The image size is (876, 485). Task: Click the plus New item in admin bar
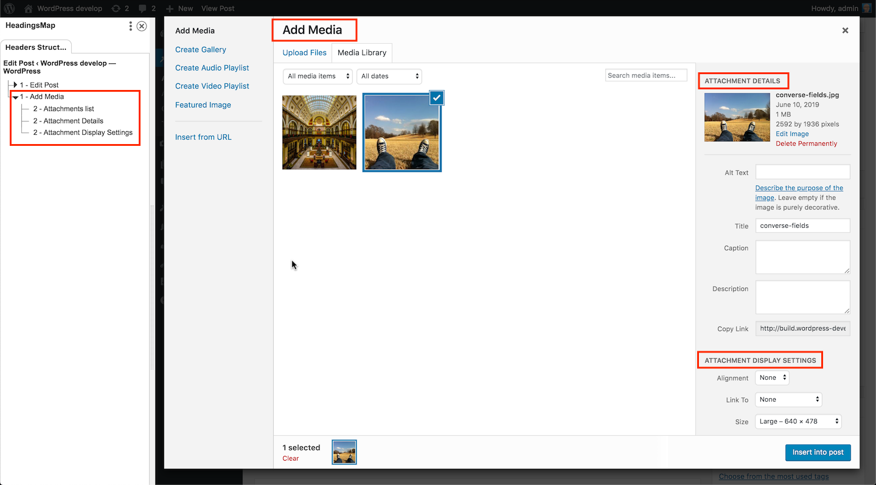point(179,9)
